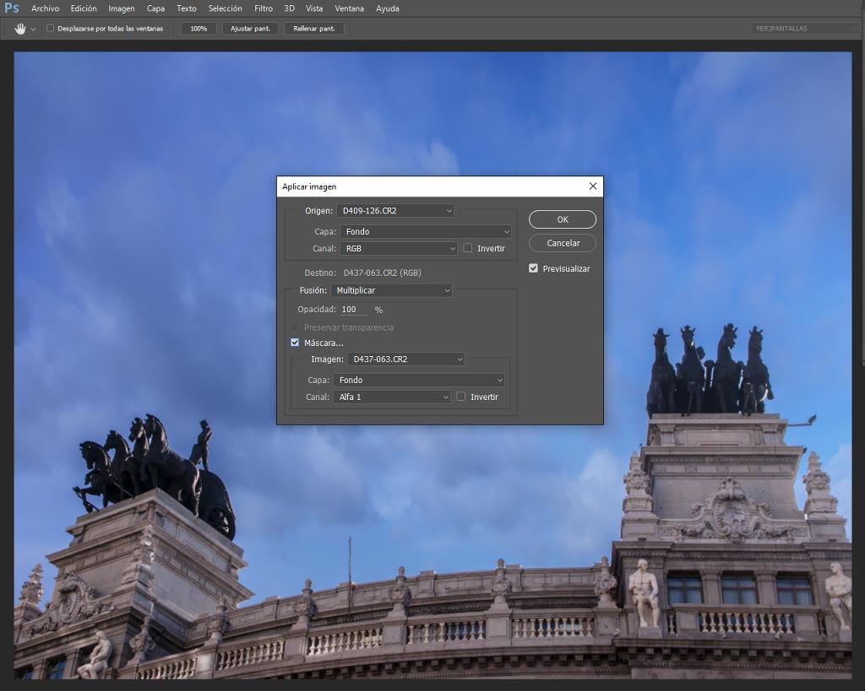Toggle the Máscara checkbox
The width and height of the screenshot is (865, 691).
(295, 343)
